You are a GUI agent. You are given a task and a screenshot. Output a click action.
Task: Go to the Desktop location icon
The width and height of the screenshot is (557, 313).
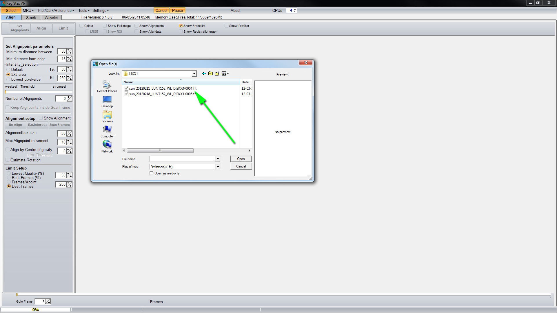(107, 102)
